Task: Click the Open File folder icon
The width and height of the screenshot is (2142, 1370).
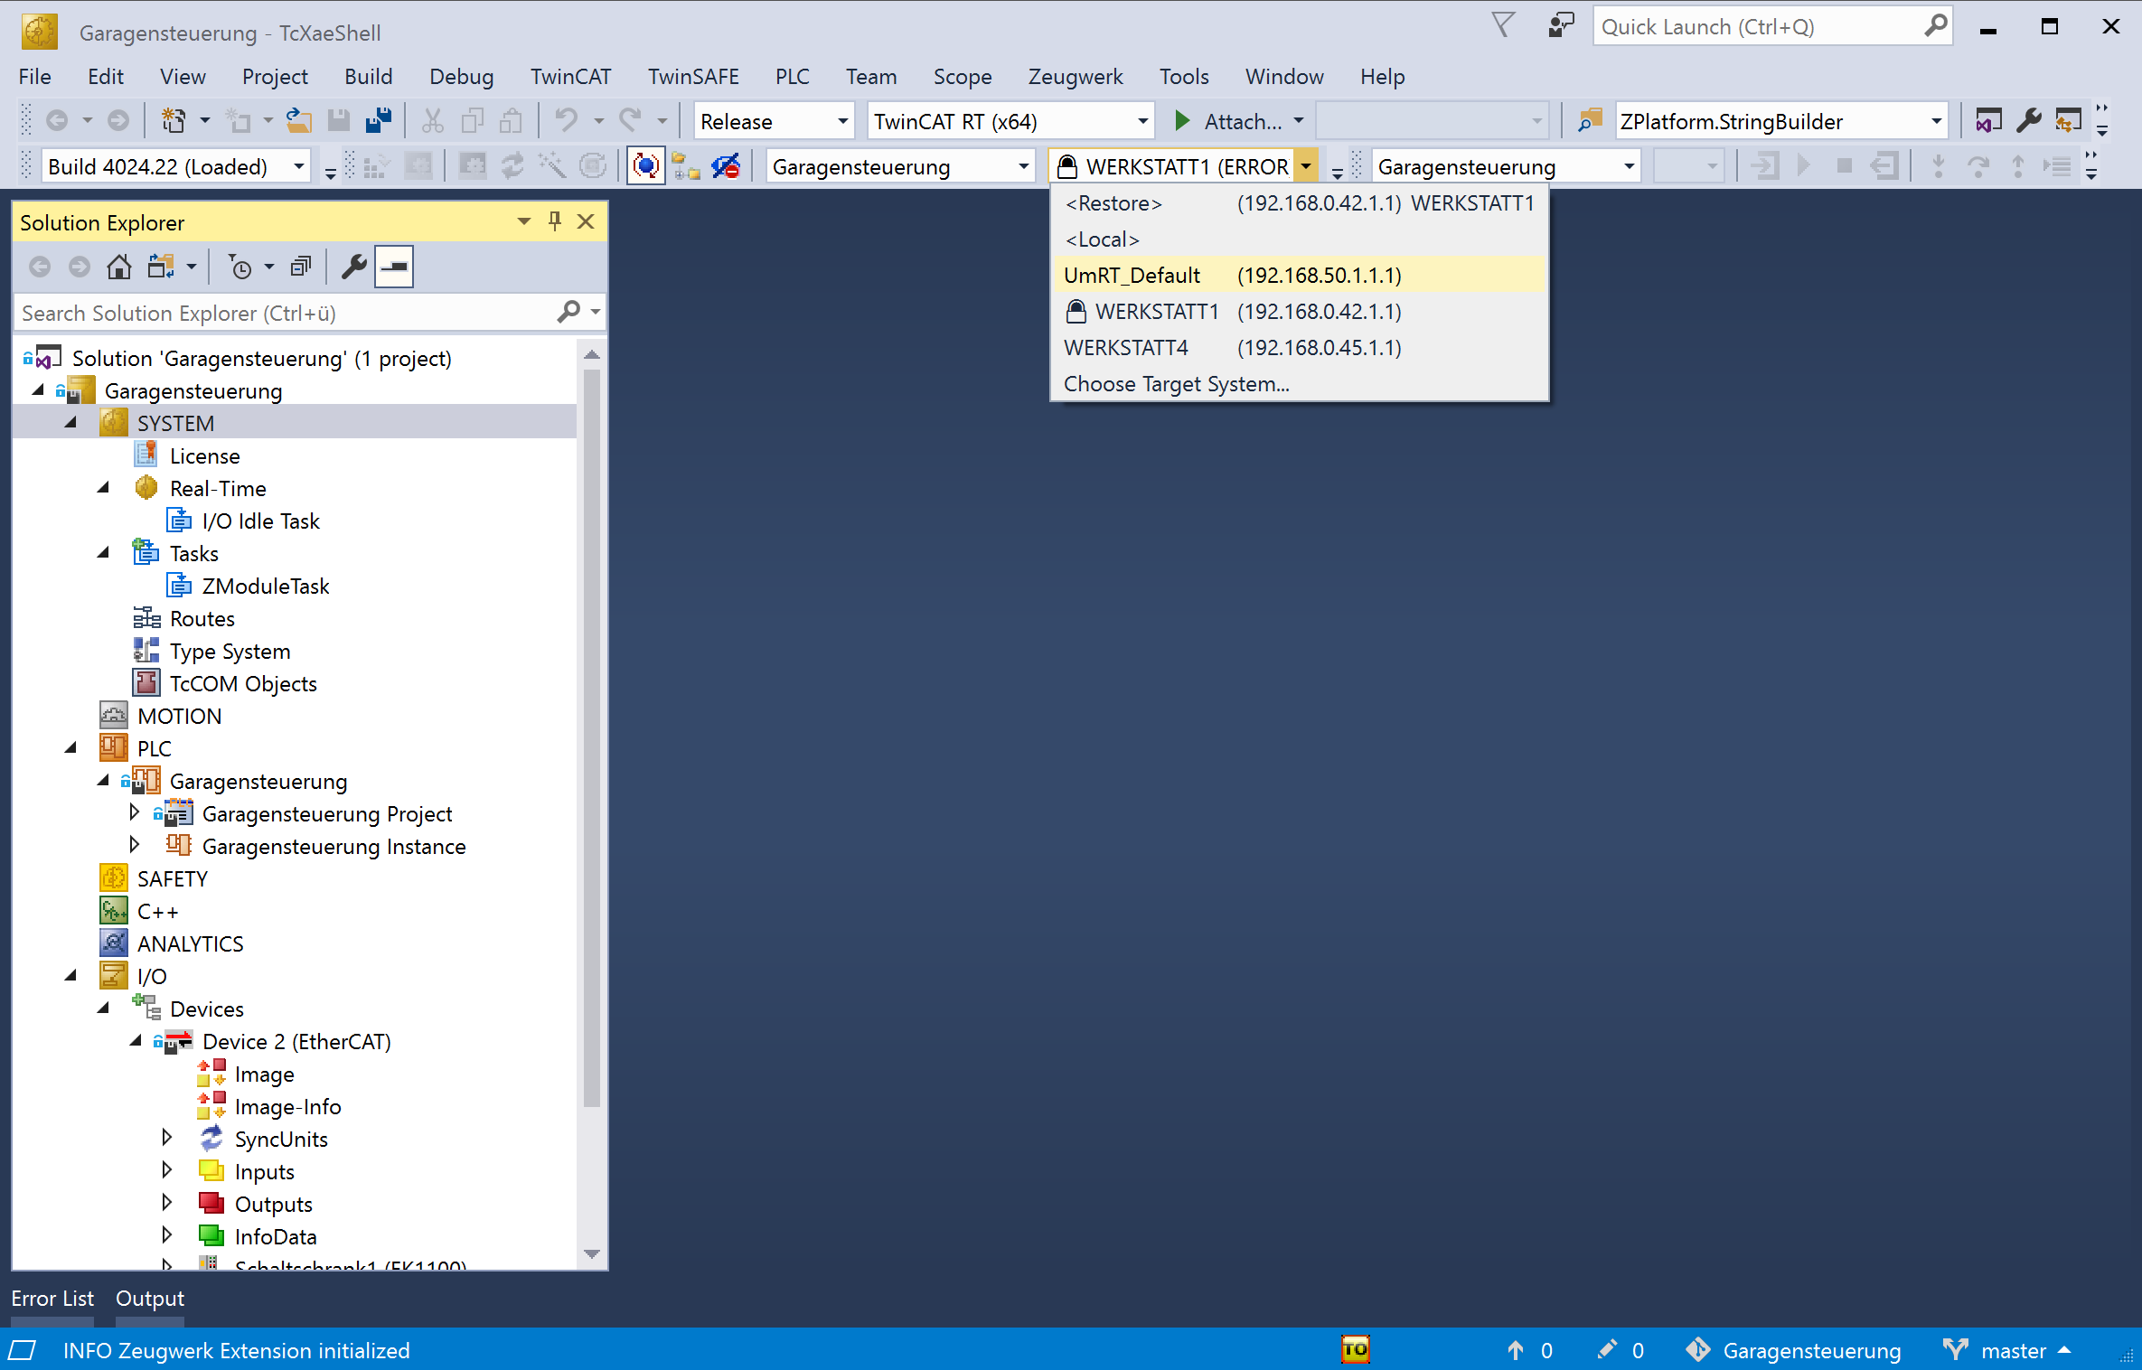Action: tap(299, 120)
